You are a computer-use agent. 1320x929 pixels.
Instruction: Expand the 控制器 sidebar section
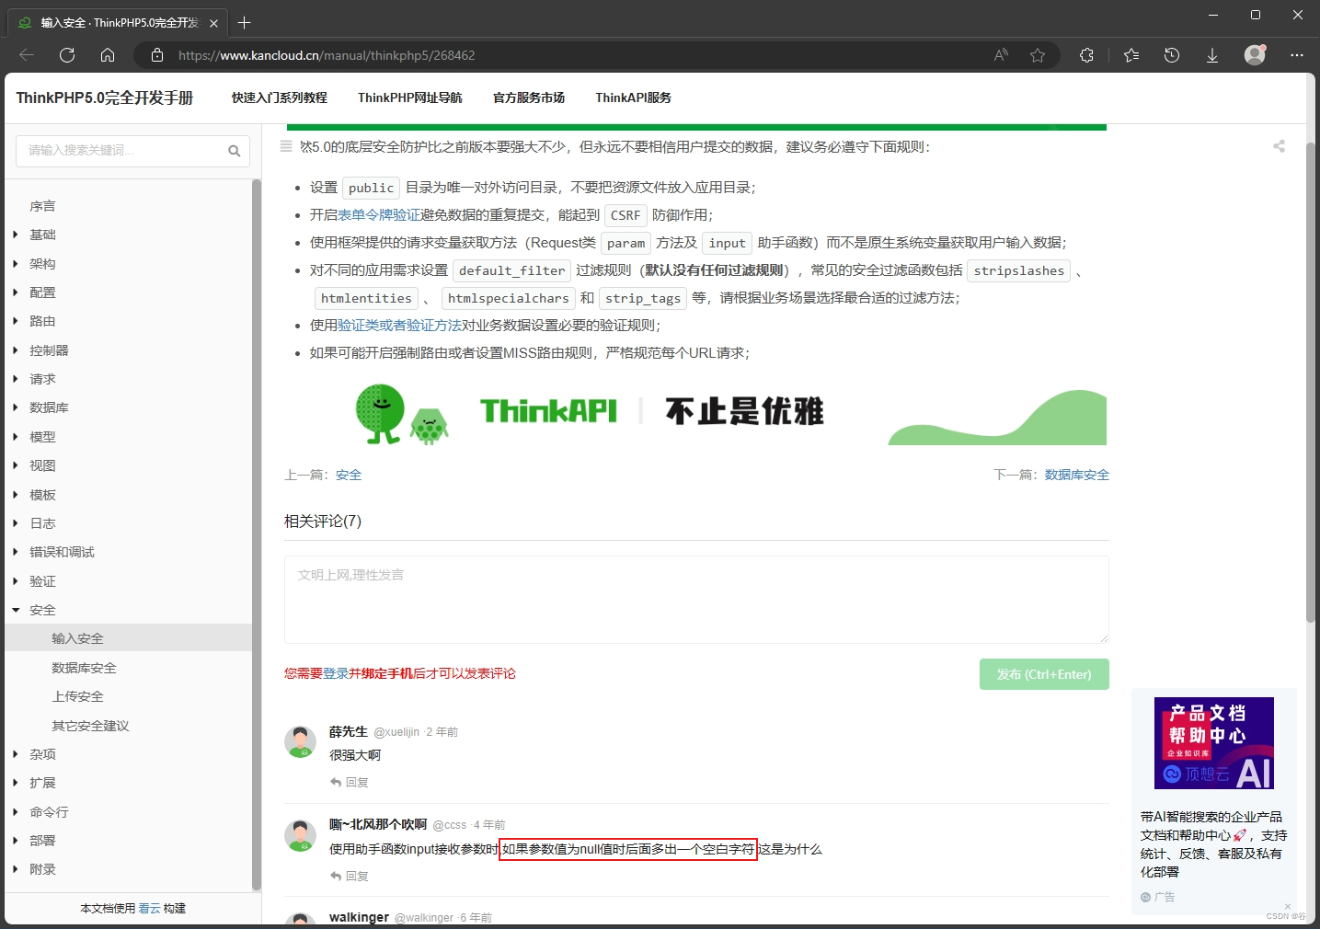48,350
